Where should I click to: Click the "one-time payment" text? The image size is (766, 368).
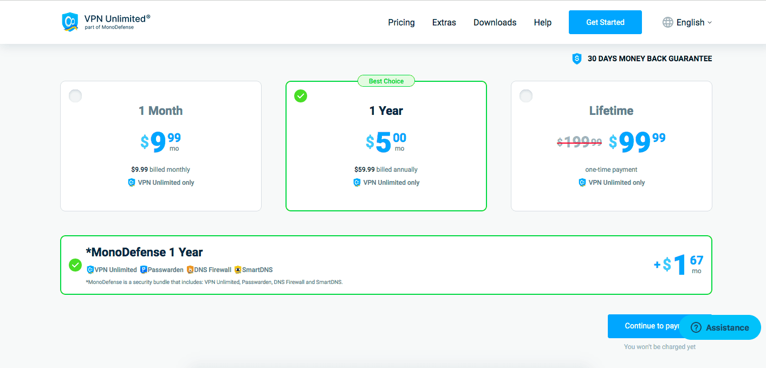(x=612, y=170)
